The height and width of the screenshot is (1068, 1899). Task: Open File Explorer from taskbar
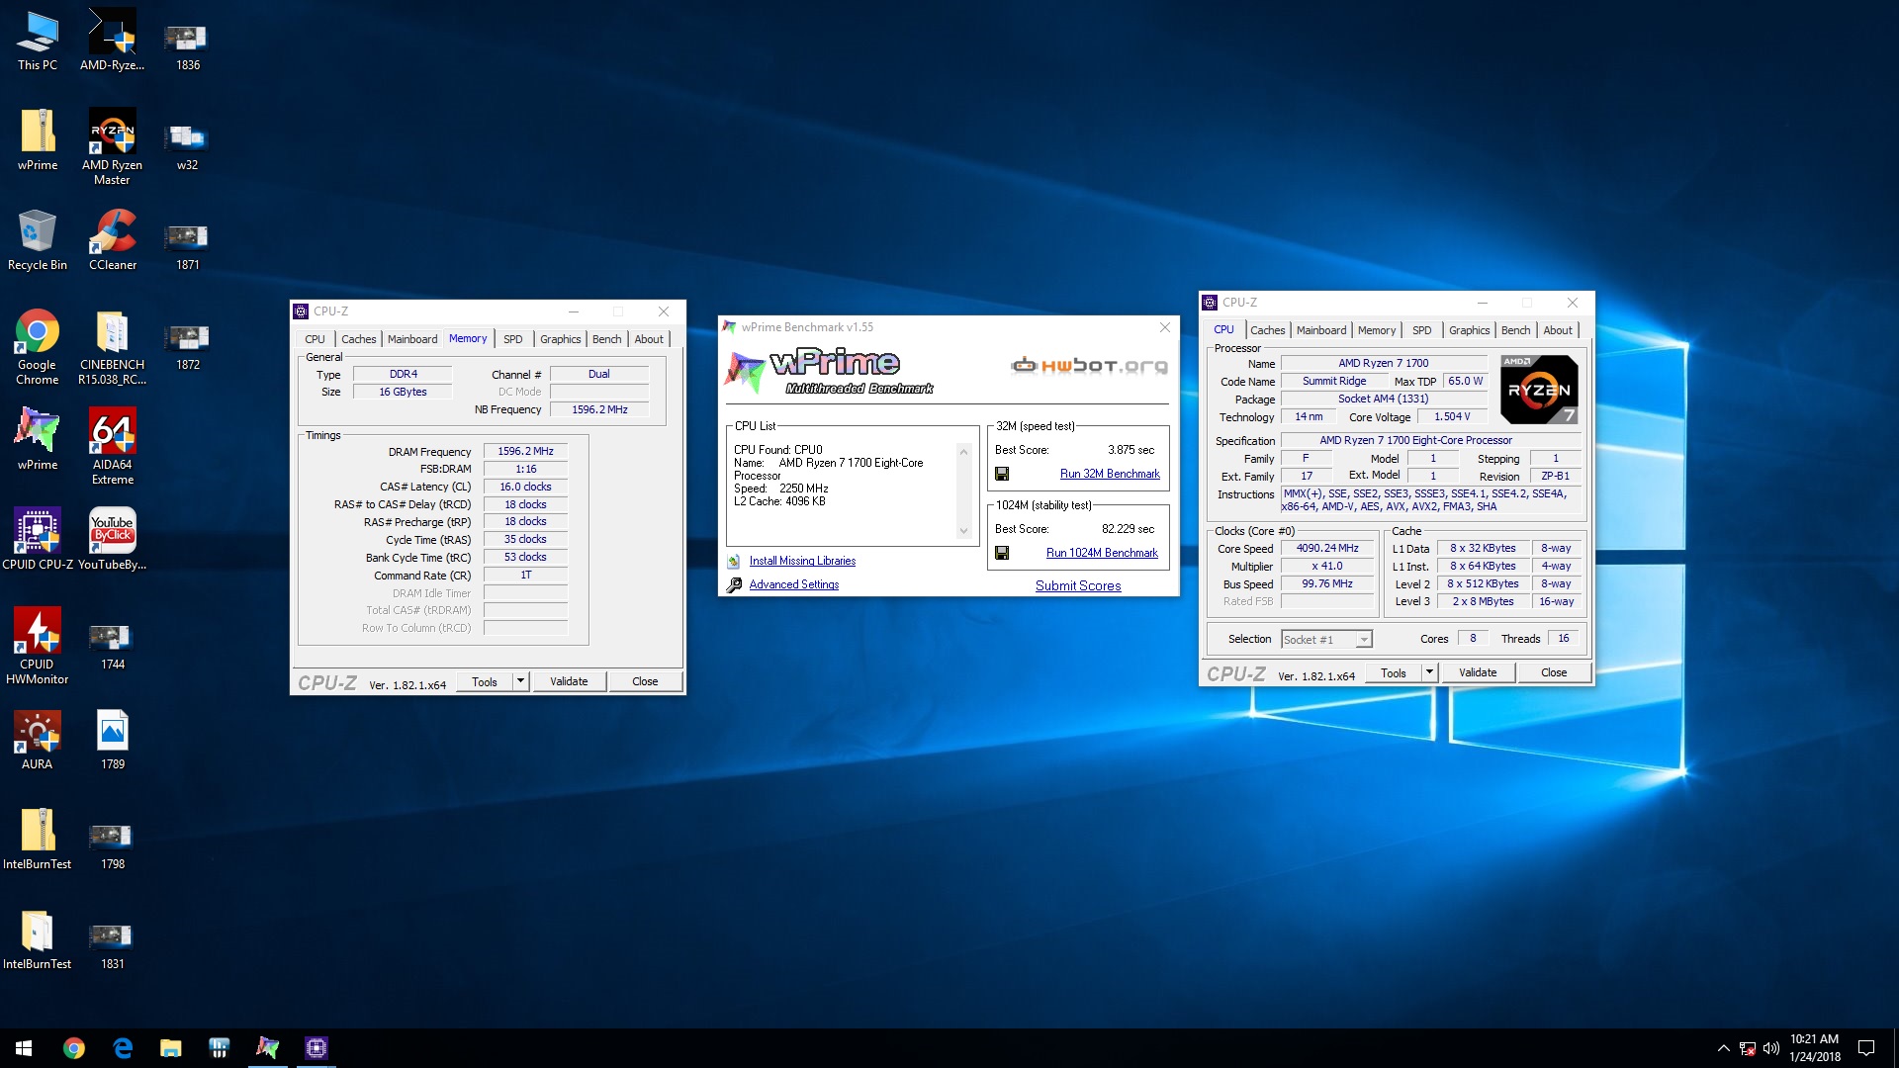click(171, 1048)
